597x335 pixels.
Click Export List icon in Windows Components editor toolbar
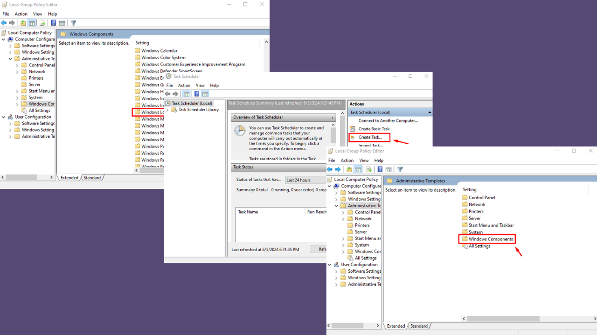42,23
